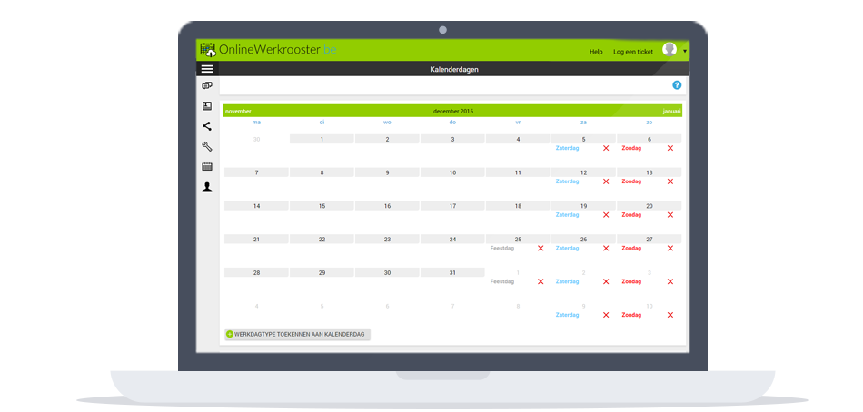Open the Help menu item

pos(596,52)
